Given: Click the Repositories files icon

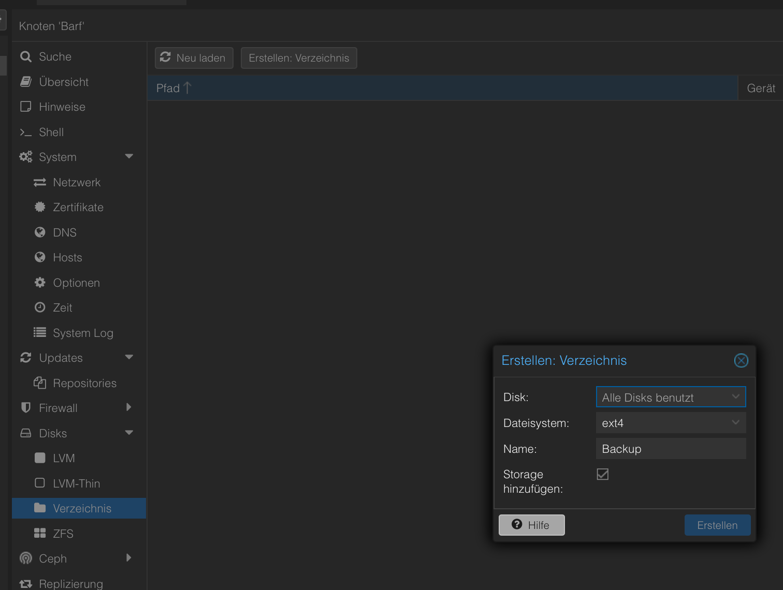Looking at the screenshot, I should [x=40, y=382].
